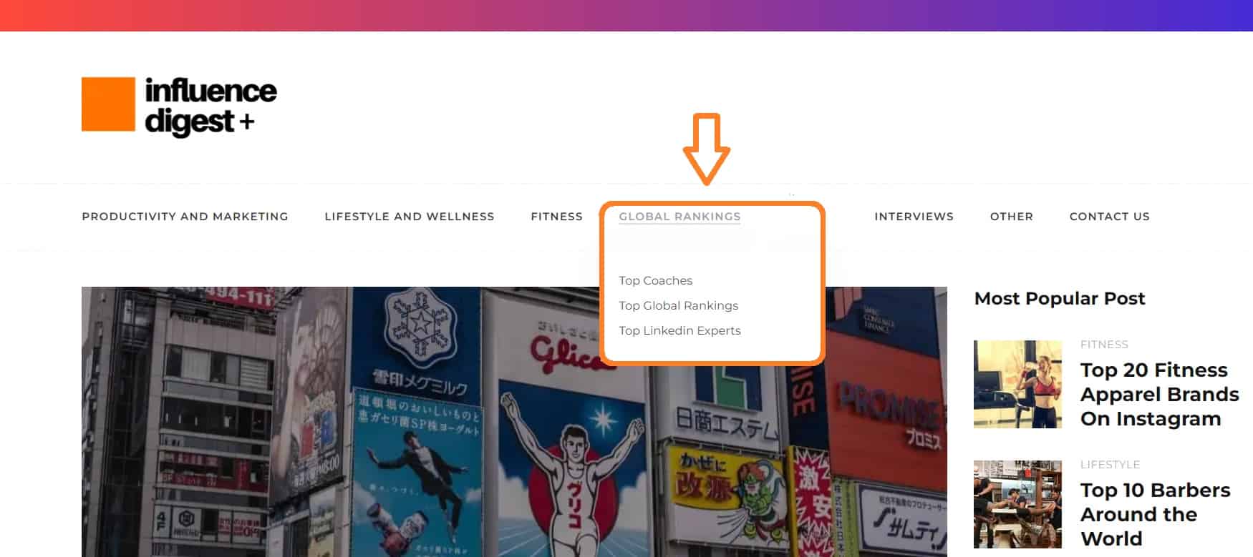This screenshot has height=557, width=1253.
Task: Click the Global Rankings menu item
Action: (679, 217)
